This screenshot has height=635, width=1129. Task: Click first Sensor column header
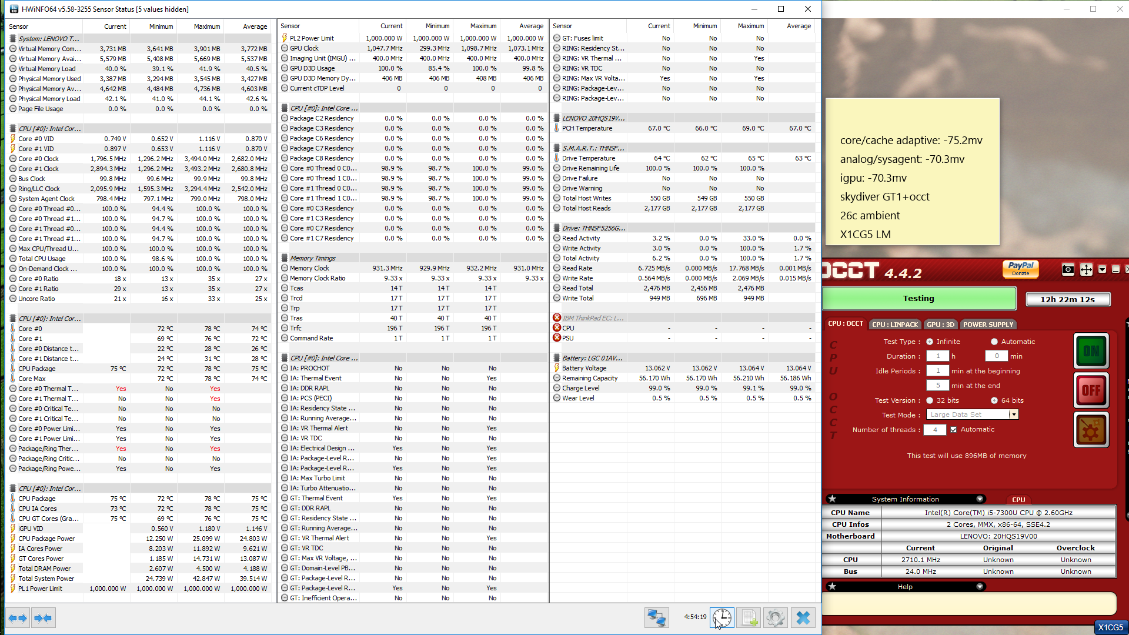coord(44,26)
